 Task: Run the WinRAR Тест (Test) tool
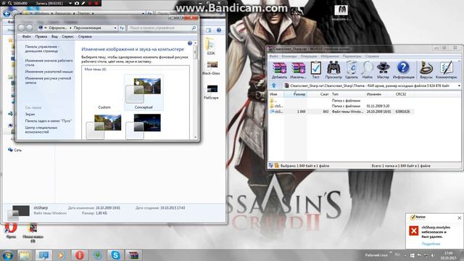pyautogui.click(x=316, y=70)
